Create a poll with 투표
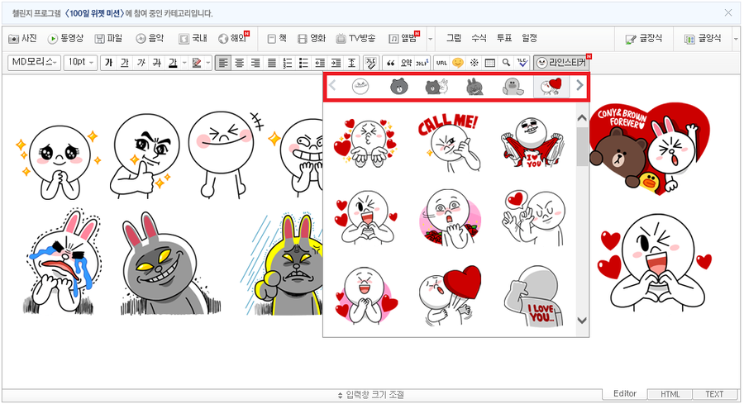 (504, 38)
